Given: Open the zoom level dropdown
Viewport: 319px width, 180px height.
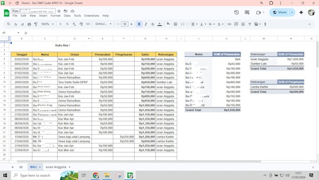Looking at the screenshot, I should 47,24.
